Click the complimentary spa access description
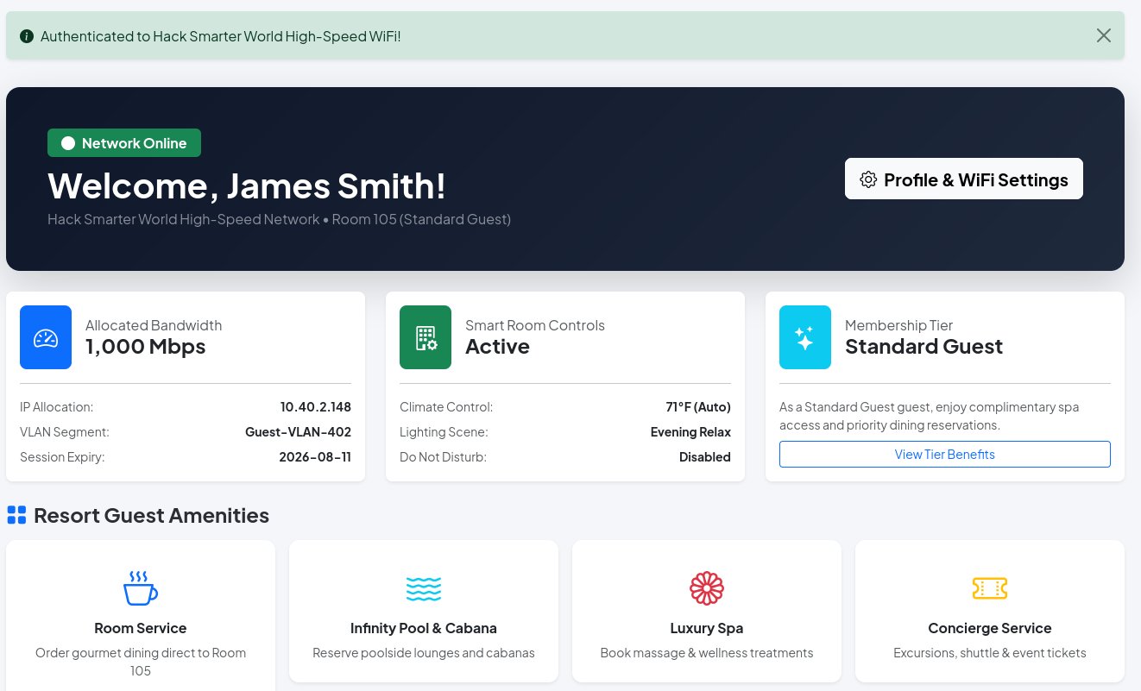1141x691 pixels. pos(930,416)
